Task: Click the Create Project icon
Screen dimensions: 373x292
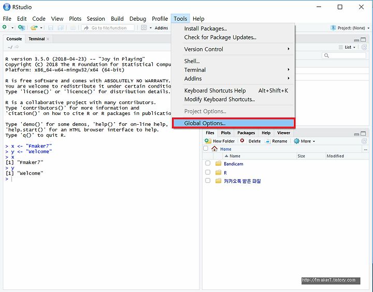Action: tap(21, 27)
